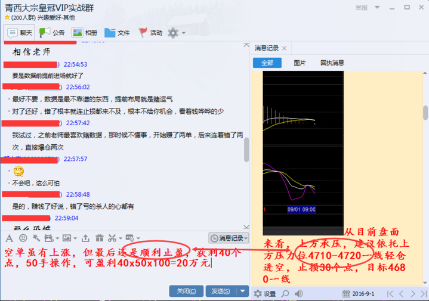Click the timestamp 22:54:53
429x301 pixels.
coord(75,64)
